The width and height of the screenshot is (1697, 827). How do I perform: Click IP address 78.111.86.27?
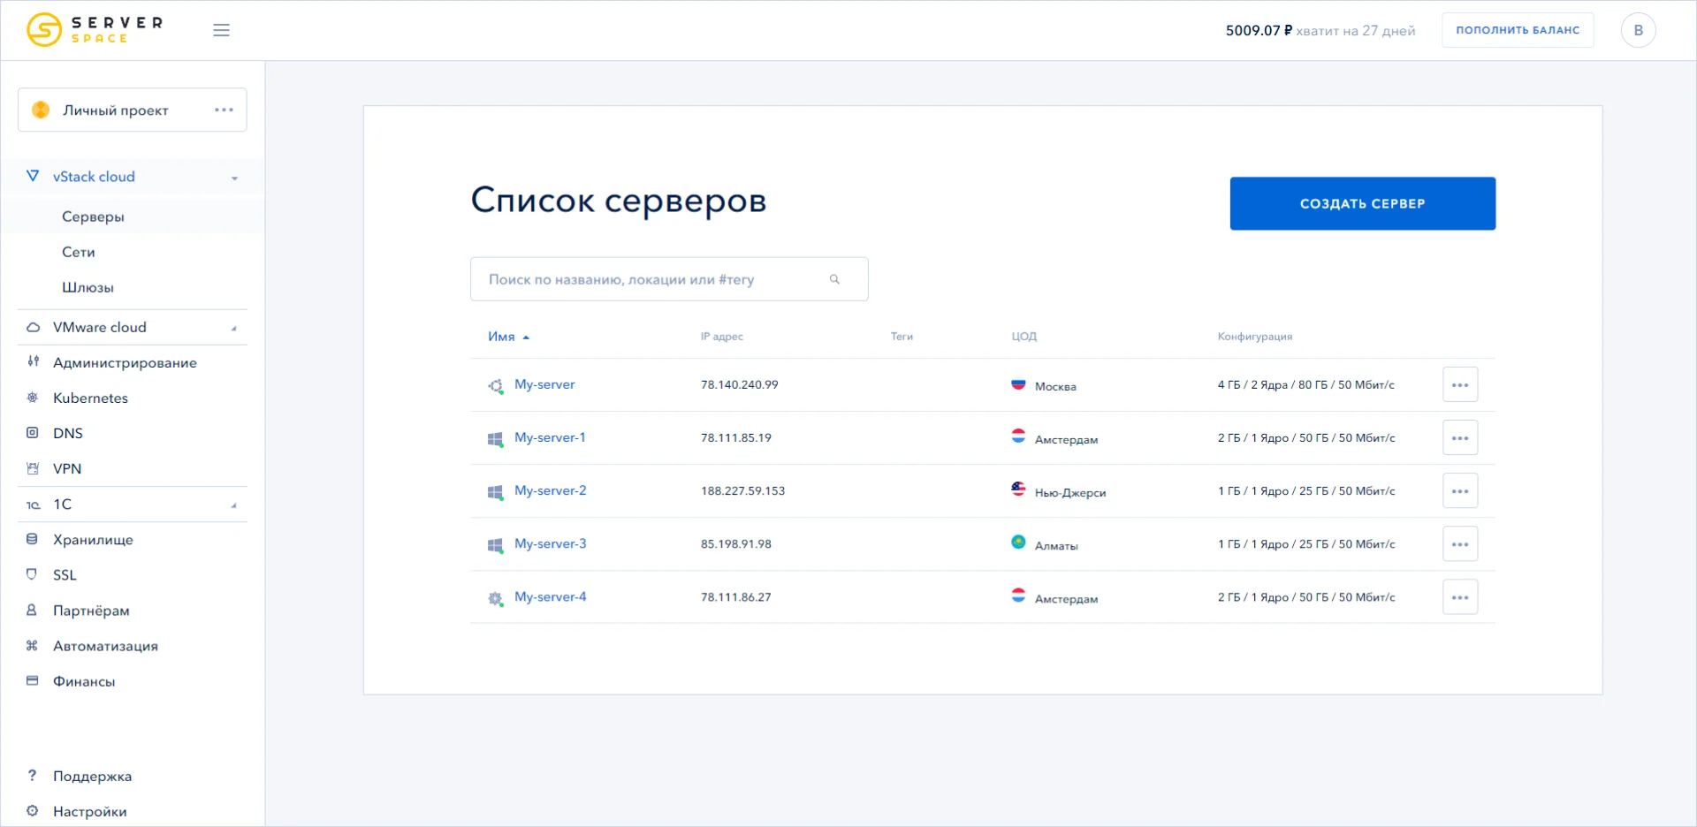click(736, 597)
